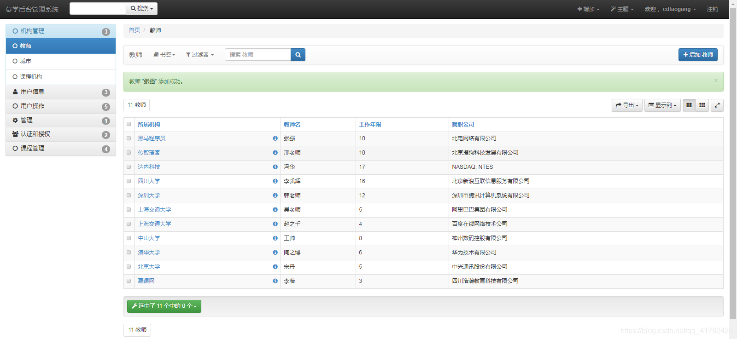
Task: Check the 王帅 row checkbox
Action: (x=129, y=238)
